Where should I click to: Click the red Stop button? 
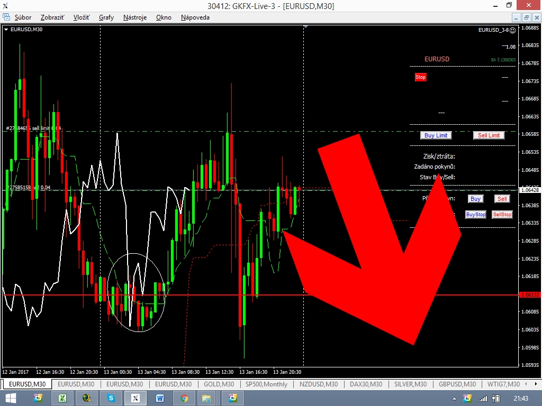(x=420, y=77)
